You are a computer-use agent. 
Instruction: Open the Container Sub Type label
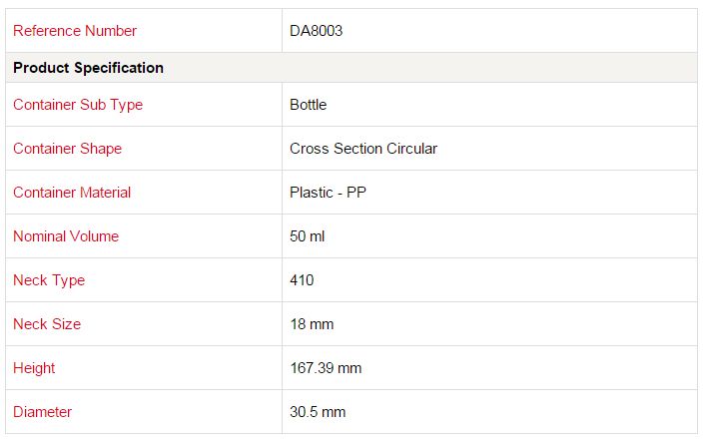pyautogui.click(x=78, y=105)
